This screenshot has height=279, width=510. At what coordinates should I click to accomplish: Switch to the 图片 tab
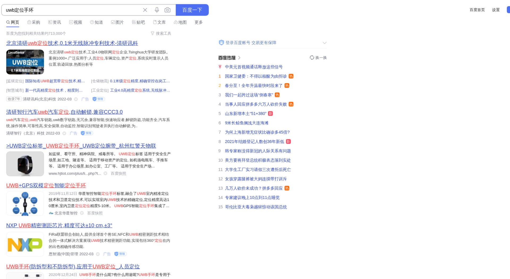[x=117, y=22]
